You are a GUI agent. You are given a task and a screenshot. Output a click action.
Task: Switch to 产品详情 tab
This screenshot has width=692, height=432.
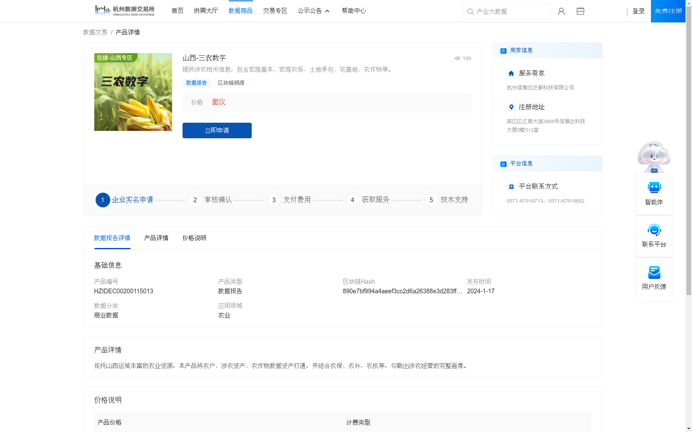click(x=156, y=238)
